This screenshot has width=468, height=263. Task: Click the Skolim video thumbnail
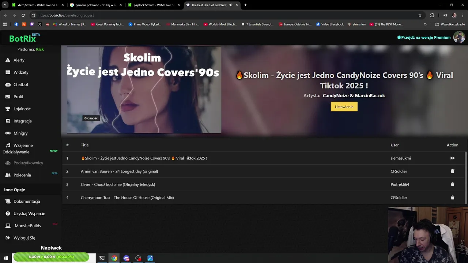(144, 90)
